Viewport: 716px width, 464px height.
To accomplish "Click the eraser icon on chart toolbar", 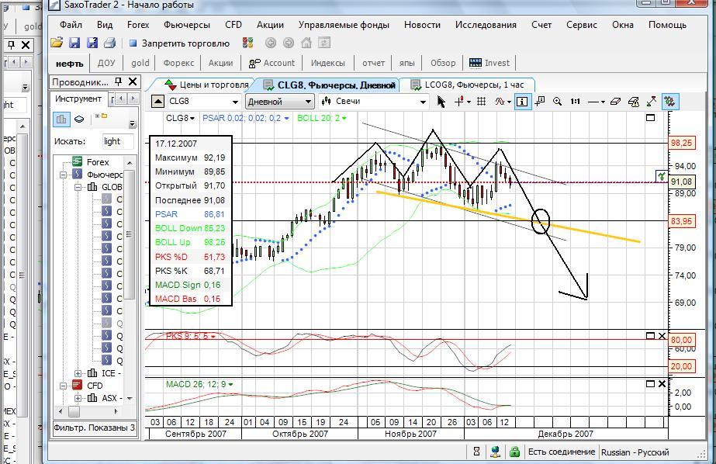I will [x=615, y=102].
